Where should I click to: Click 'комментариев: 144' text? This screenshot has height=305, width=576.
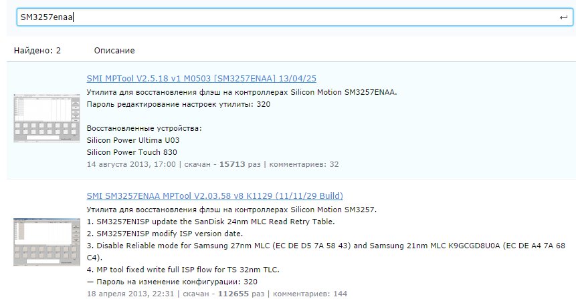(x=310, y=294)
